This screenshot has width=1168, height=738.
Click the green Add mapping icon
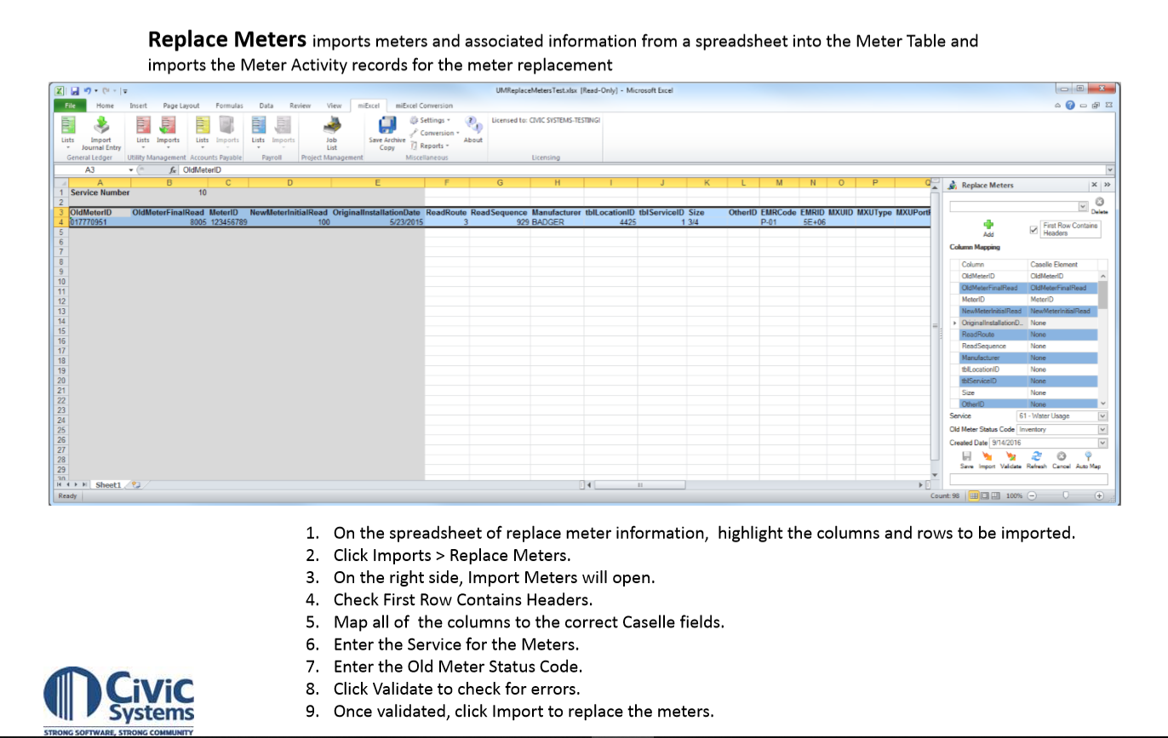(x=988, y=225)
